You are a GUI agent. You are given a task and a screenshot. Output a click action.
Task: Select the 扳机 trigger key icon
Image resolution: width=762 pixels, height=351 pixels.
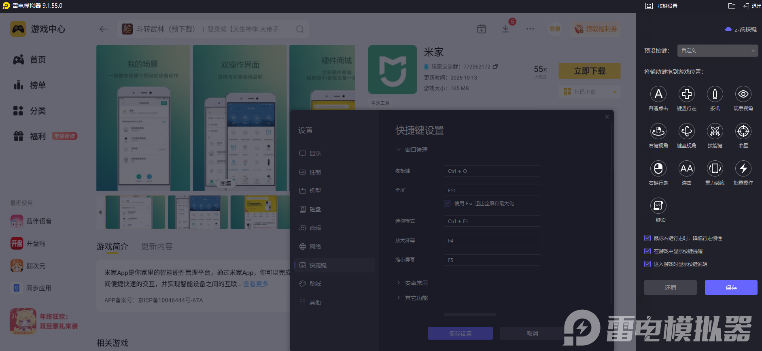(x=715, y=94)
